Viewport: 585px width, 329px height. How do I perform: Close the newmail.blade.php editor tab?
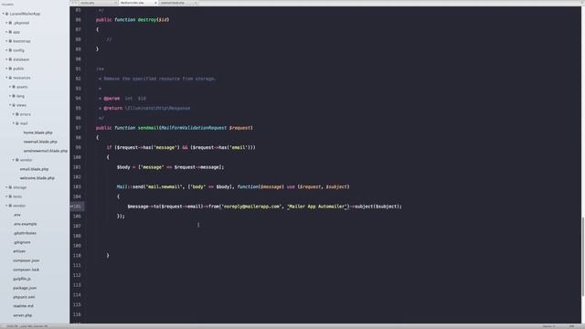click(x=196, y=3)
